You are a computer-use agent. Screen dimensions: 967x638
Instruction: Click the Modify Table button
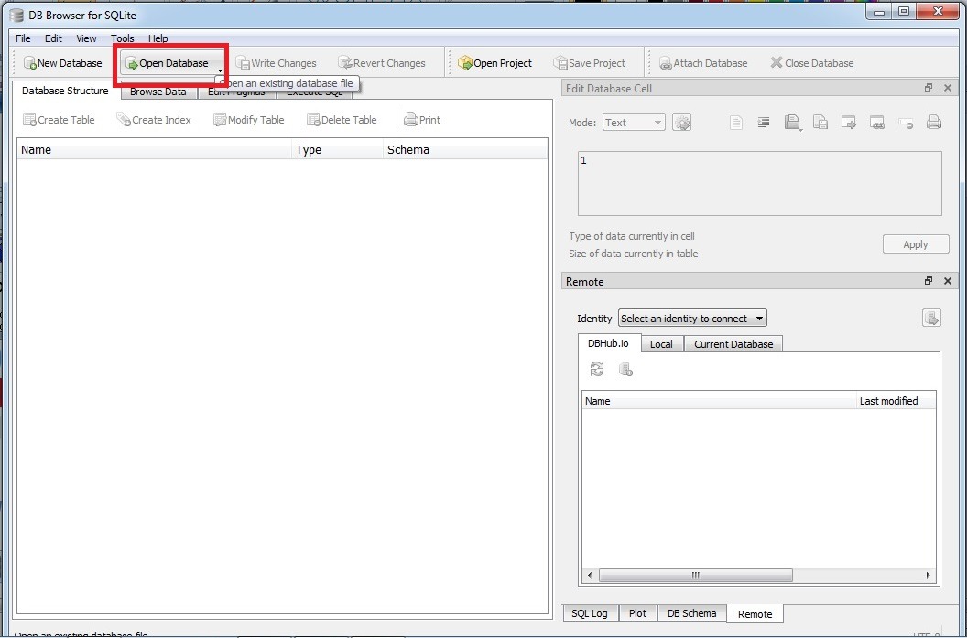pos(248,120)
